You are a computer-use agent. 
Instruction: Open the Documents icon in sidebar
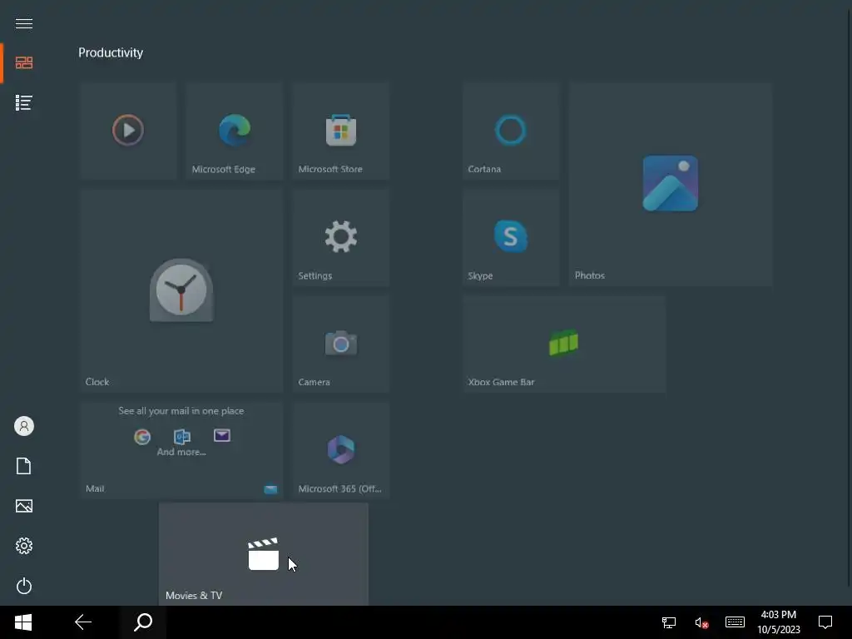(24, 466)
